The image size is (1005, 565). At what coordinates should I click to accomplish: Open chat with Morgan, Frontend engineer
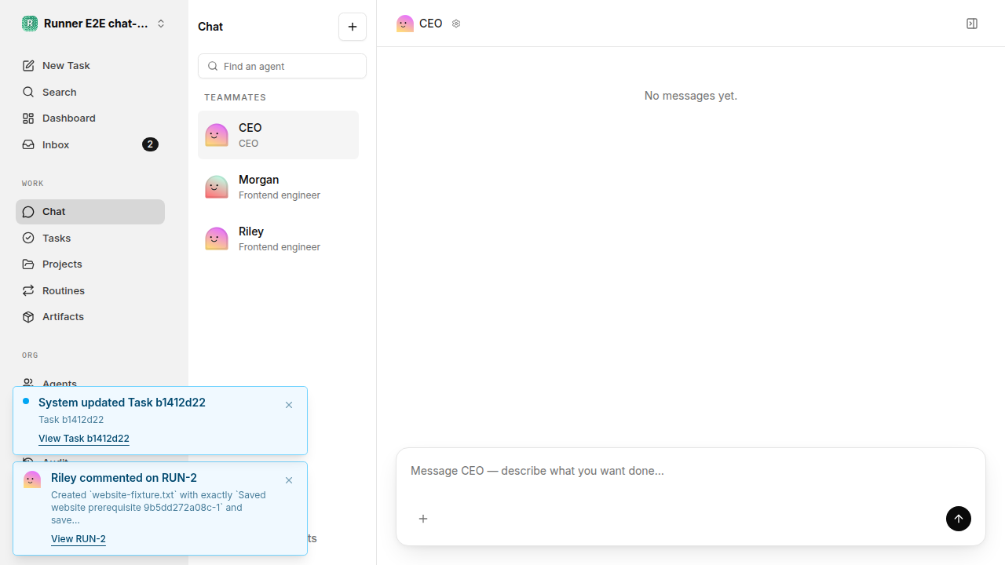[278, 187]
